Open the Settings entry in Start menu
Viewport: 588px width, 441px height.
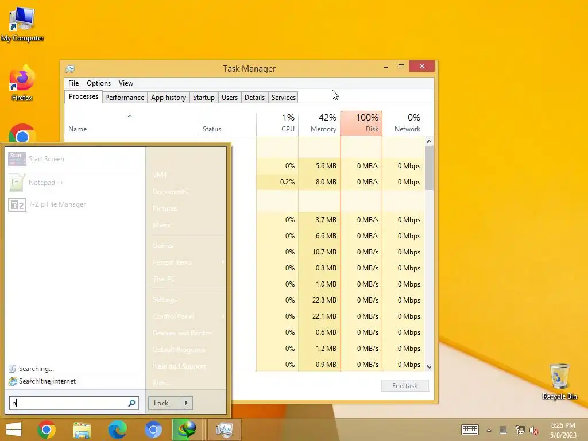165,300
